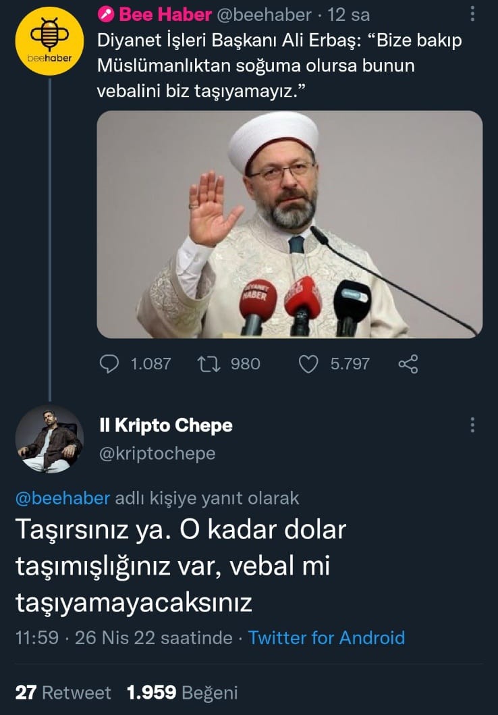The height and width of the screenshot is (715, 498).
Task: Click the Kripto Chepe display name
Action: [166, 425]
